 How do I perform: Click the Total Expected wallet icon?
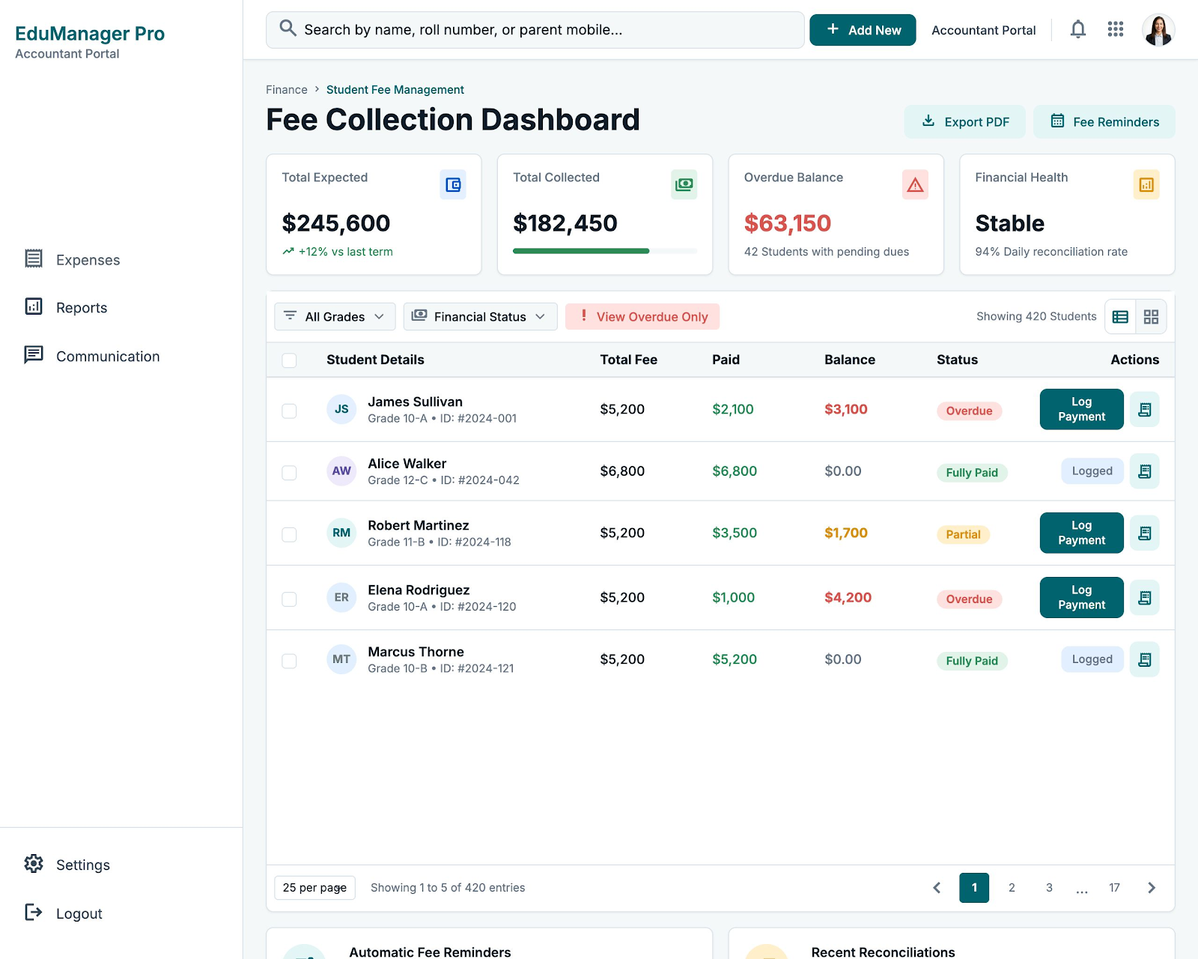click(453, 184)
